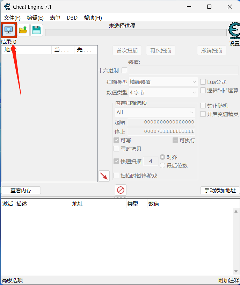
Task: Start scan with 首次扫描 button
Action: (127, 50)
